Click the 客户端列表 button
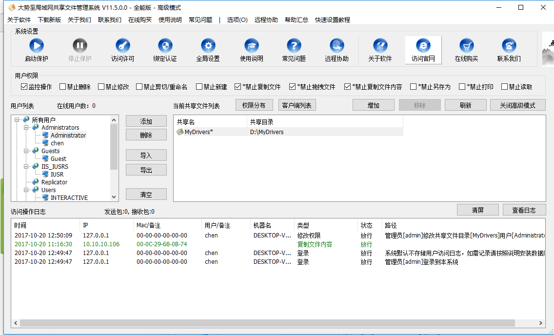Screen dimensions: 554x335 coord(297,105)
